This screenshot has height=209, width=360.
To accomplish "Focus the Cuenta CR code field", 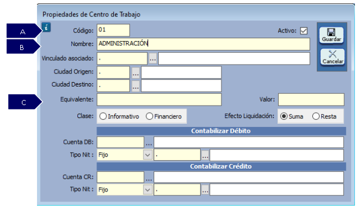I will pos(121,178).
